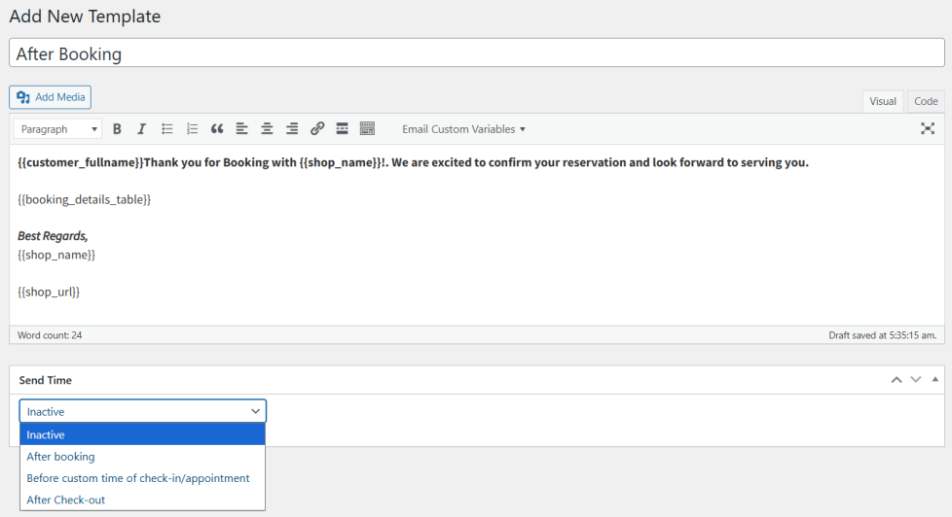Toggle the toolbar kitchen sink icon
The width and height of the screenshot is (952, 517).
367,129
